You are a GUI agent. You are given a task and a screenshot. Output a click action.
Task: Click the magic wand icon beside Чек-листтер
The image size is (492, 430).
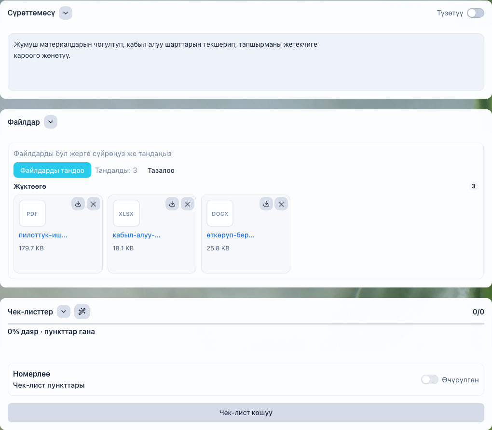coord(82,312)
